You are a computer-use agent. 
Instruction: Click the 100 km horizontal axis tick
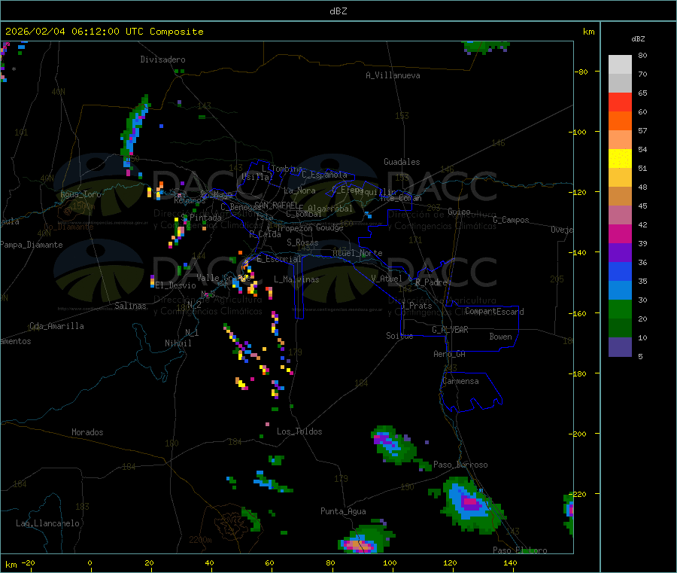click(x=390, y=563)
